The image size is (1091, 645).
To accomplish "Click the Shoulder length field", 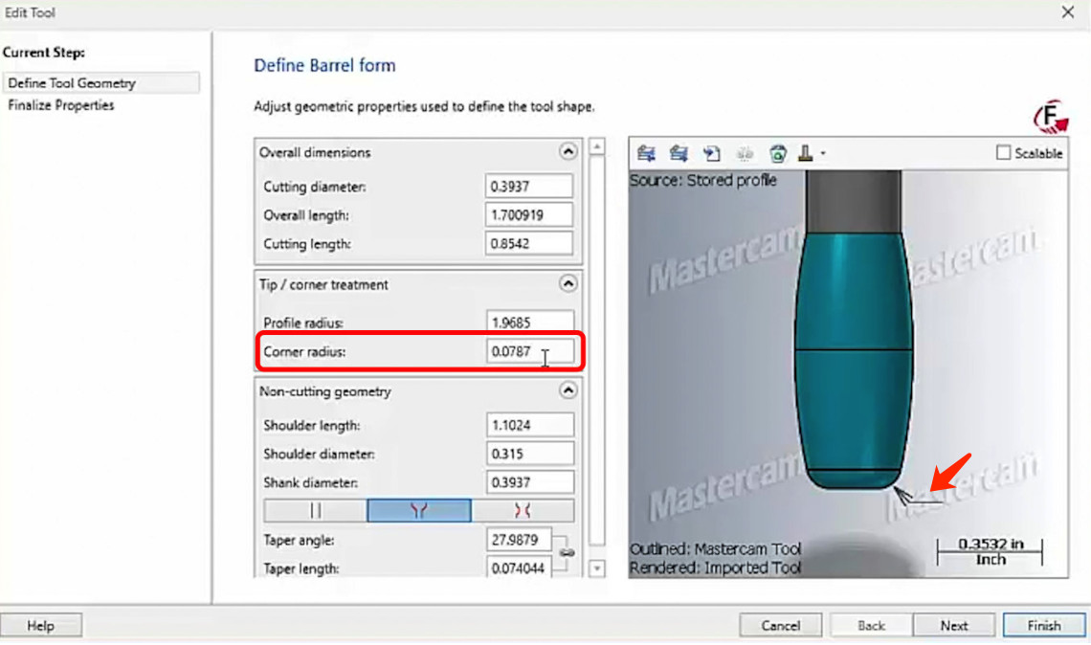I will coord(530,425).
